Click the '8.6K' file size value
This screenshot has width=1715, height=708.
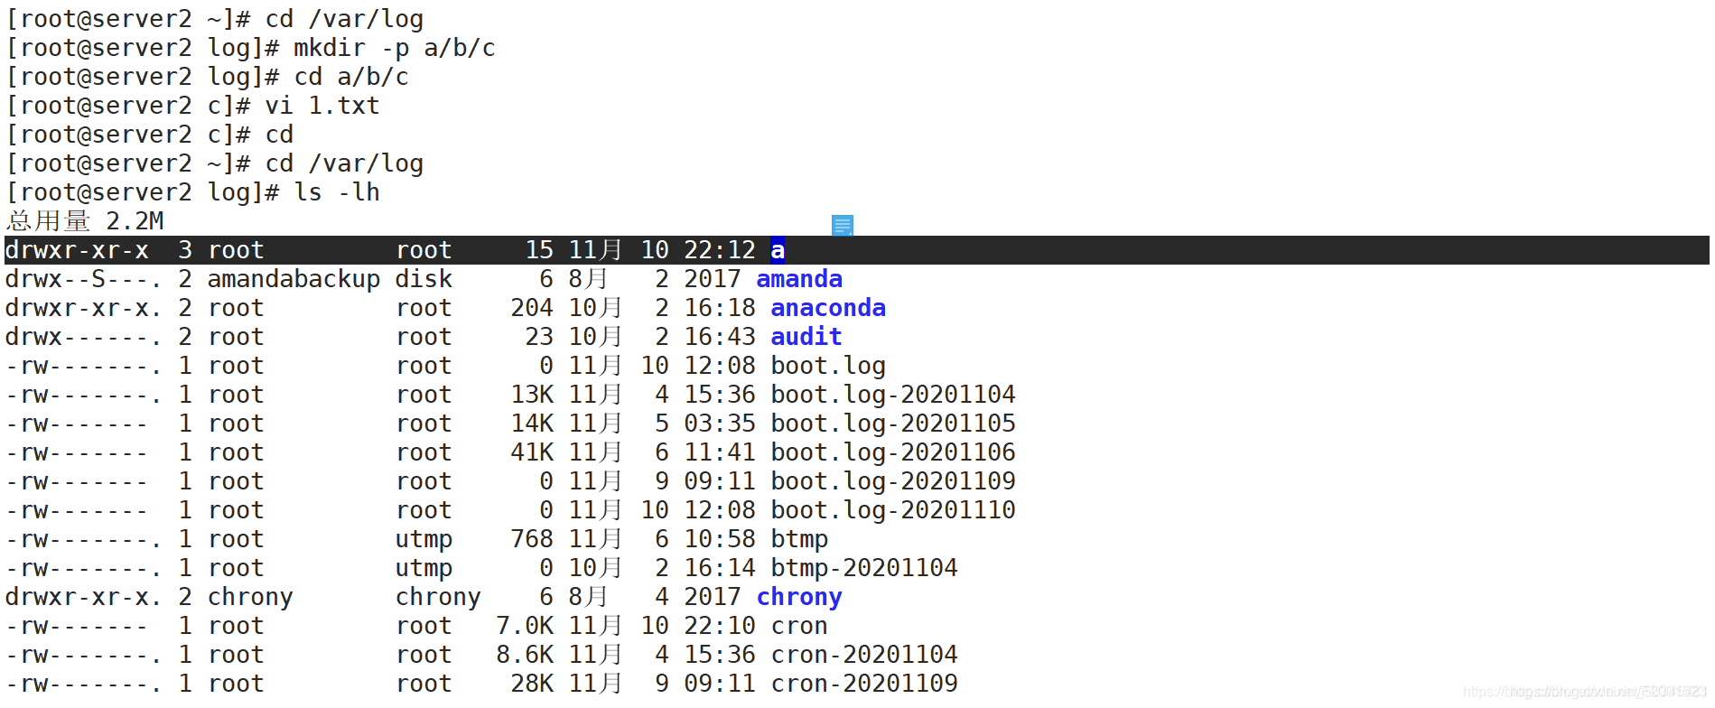pos(525,655)
